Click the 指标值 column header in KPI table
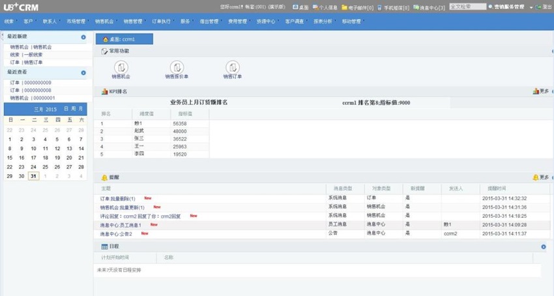This screenshot has height=296, width=554. (x=185, y=114)
